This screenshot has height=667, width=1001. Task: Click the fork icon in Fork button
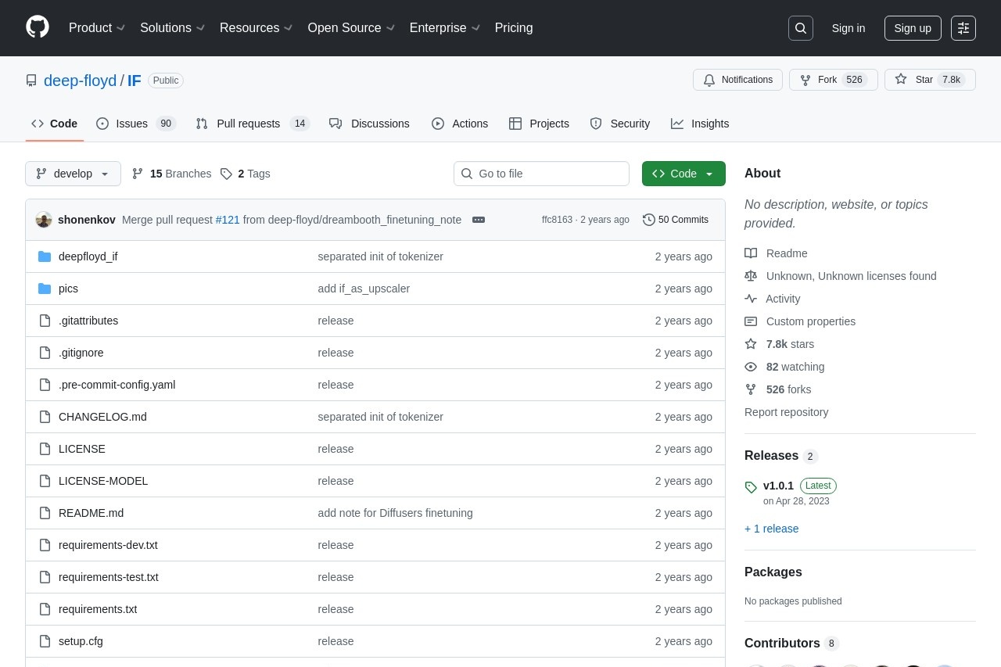805,80
